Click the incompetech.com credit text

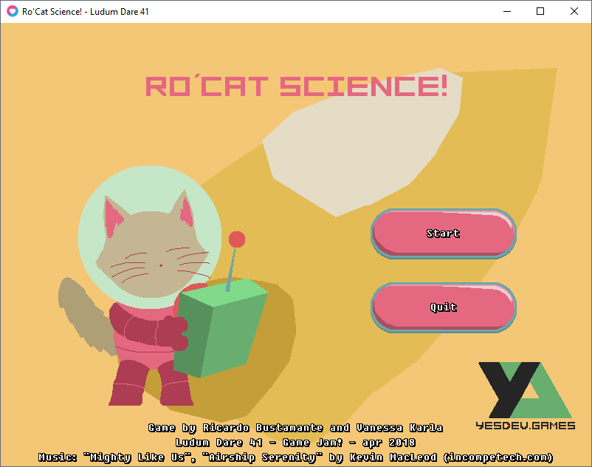(498, 457)
